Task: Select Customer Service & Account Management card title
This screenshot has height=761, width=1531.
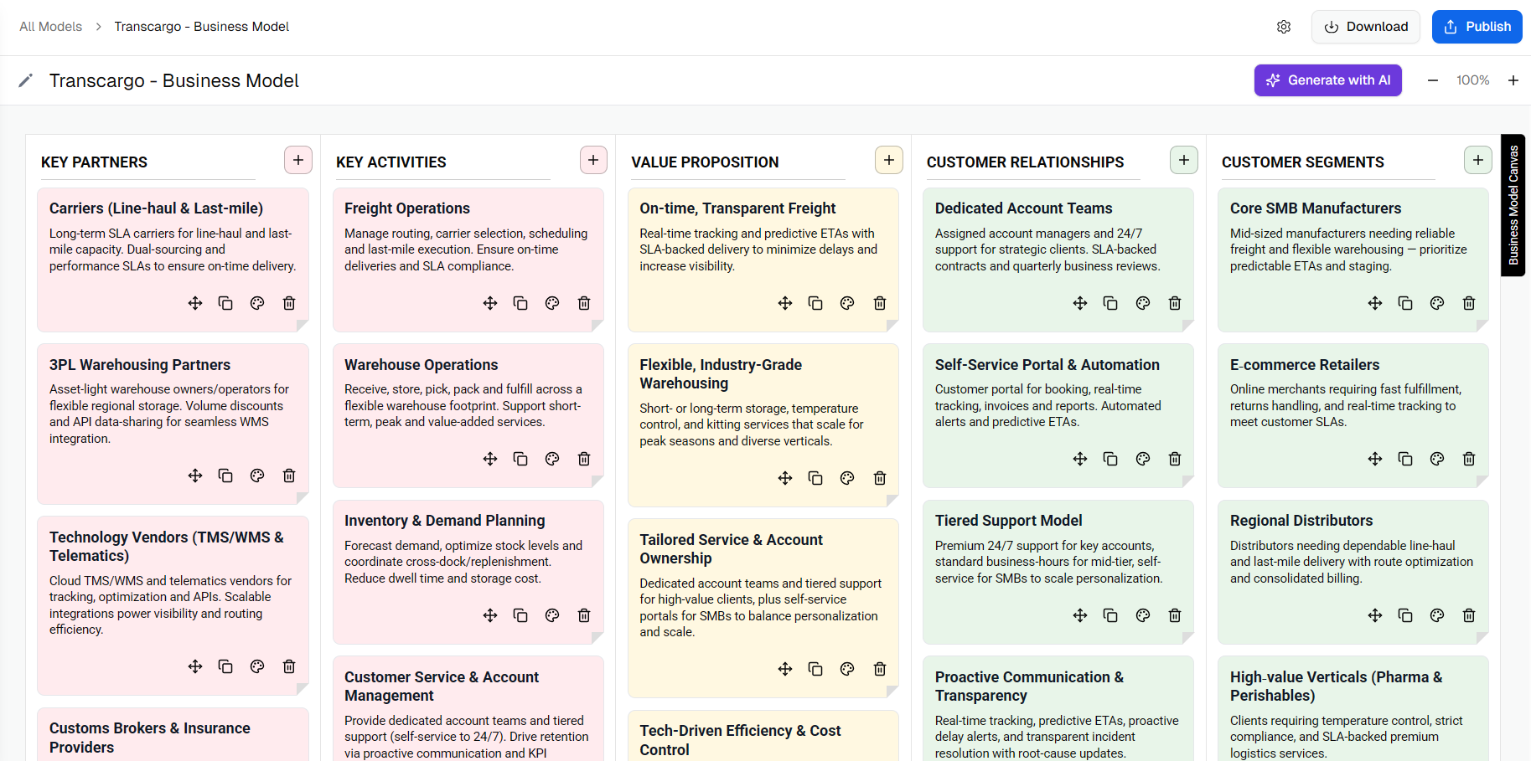Action: 442,686
